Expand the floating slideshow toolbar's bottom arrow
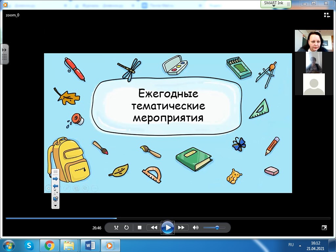 [55, 205]
